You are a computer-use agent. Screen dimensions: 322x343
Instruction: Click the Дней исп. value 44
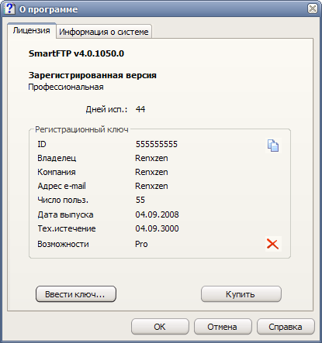(x=140, y=109)
